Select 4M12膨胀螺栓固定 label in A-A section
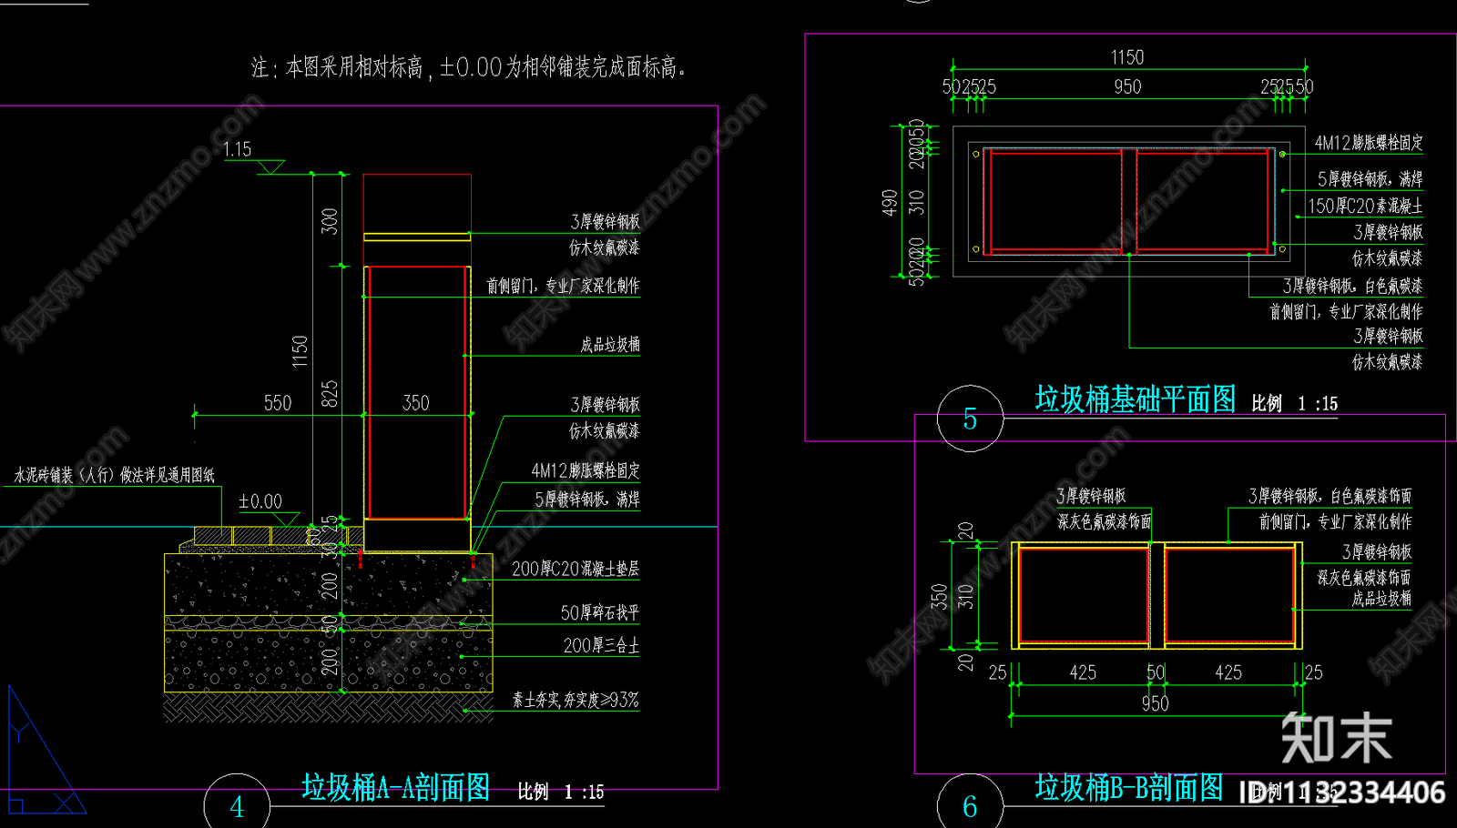This screenshot has width=1457, height=828. click(586, 470)
